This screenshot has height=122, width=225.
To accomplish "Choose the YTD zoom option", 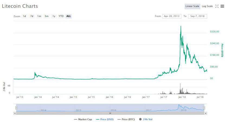I will coord(61,16).
